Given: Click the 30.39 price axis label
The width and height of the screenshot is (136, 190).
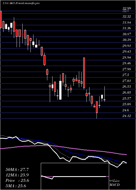Looking at the screenshot, I should (127, 40).
